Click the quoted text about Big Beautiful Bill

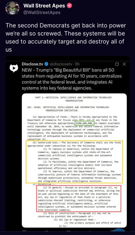[x=72, y=79]
